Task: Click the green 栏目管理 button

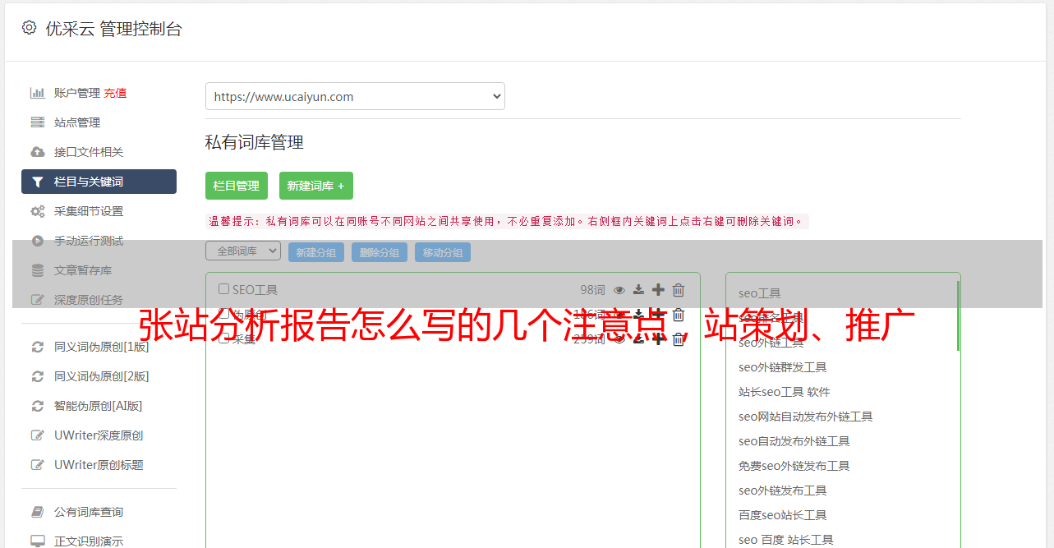Action: (x=237, y=186)
